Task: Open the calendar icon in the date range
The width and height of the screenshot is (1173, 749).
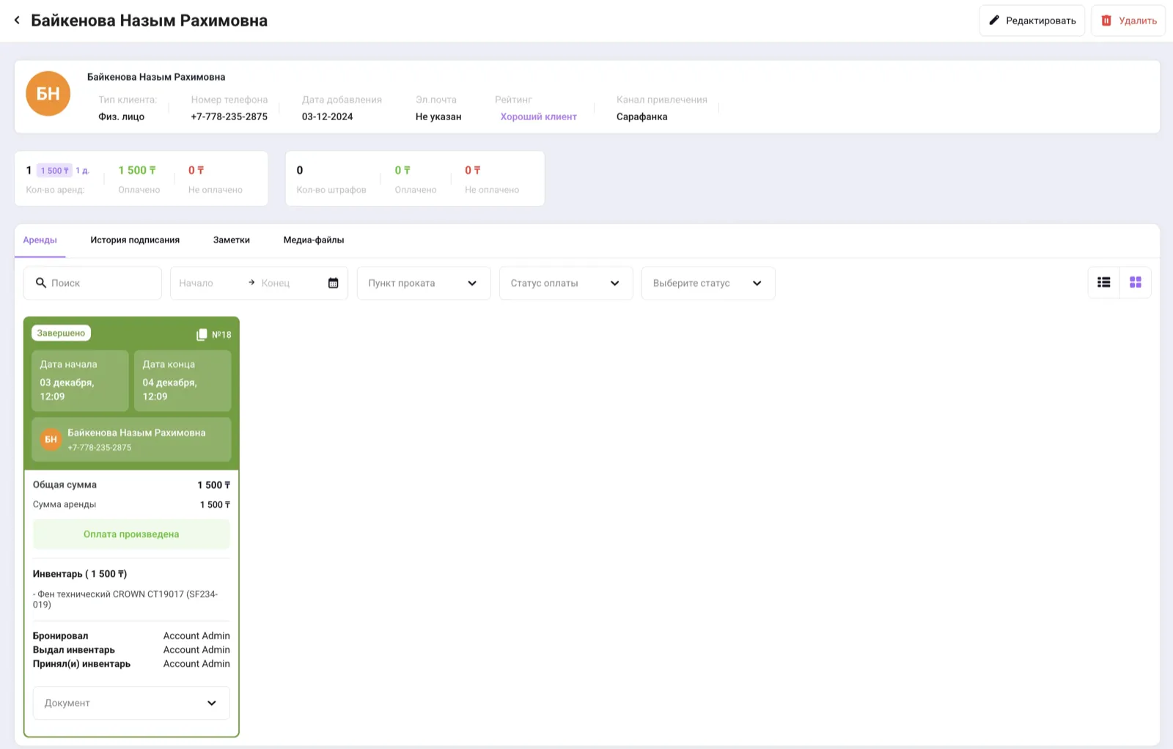Action: pos(334,283)
